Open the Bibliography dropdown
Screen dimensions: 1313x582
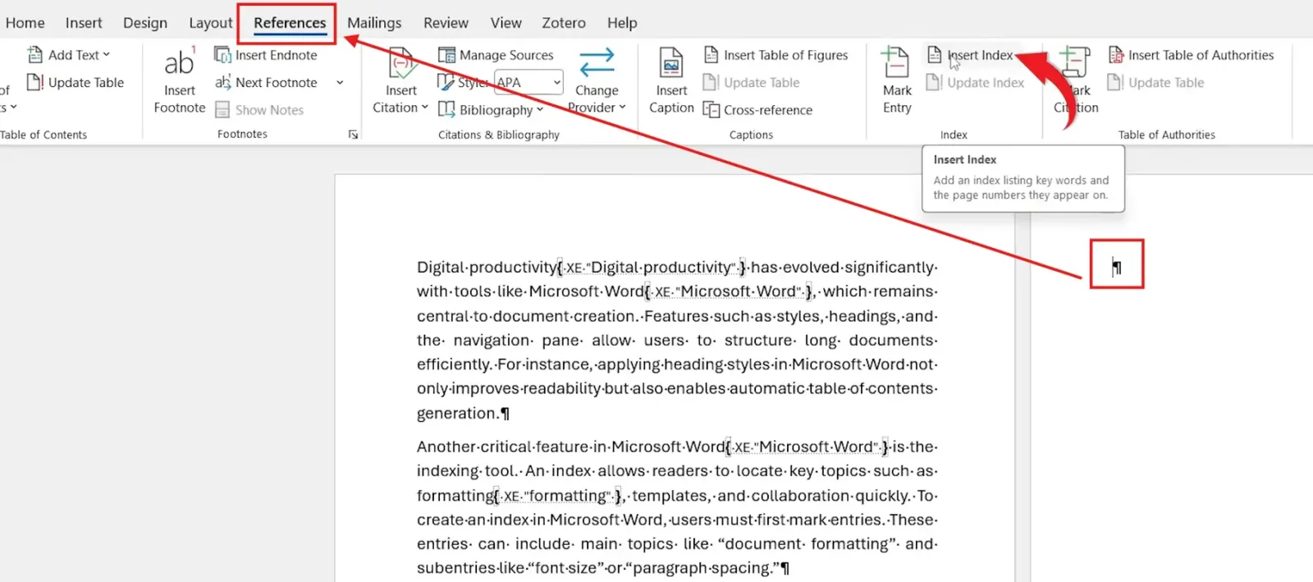tap(491, 109)
